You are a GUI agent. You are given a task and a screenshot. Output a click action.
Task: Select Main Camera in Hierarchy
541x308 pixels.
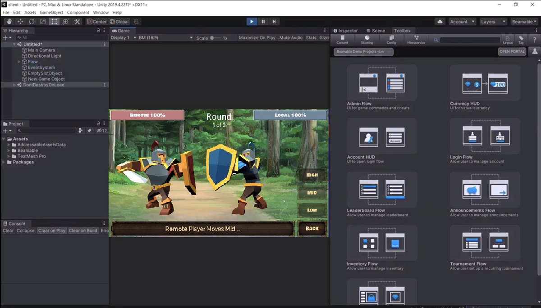click(x=41, y=50)
